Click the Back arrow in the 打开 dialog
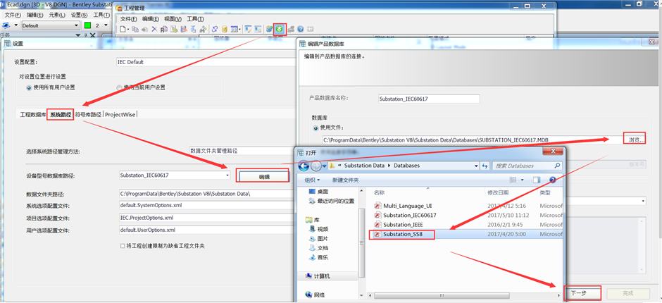Image resolution: width=662 pixels, height=303 pixels. point(303,166)
